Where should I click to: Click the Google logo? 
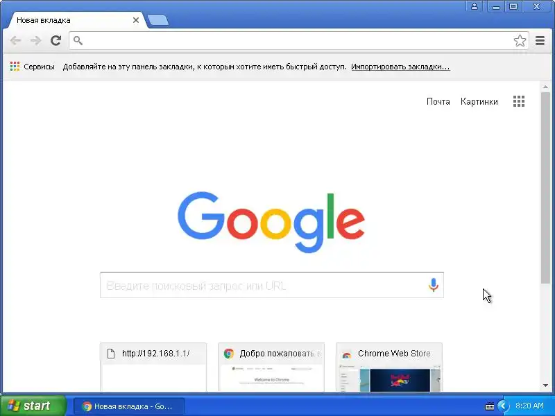[271, 222]
